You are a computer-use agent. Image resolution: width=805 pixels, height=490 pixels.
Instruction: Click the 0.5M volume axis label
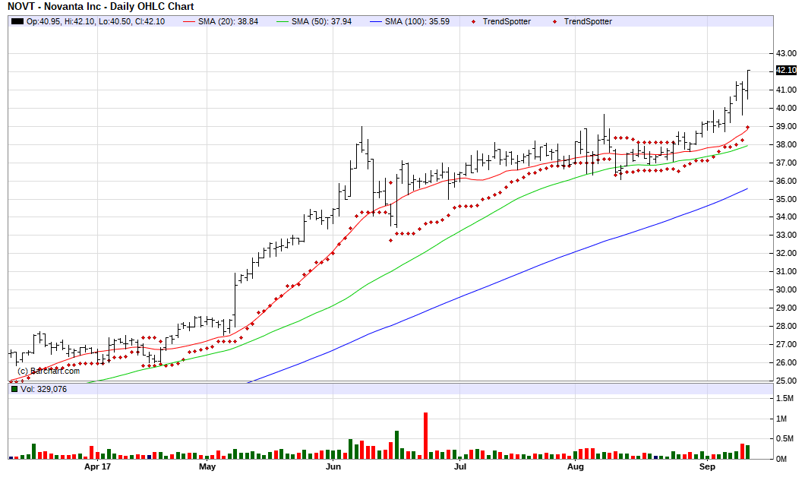pos(784,438)
